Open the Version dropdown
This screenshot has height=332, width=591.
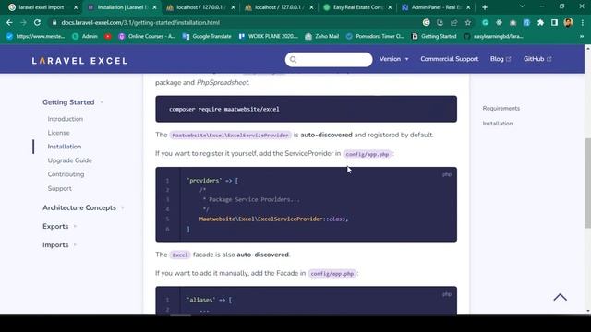coord(394,59)
